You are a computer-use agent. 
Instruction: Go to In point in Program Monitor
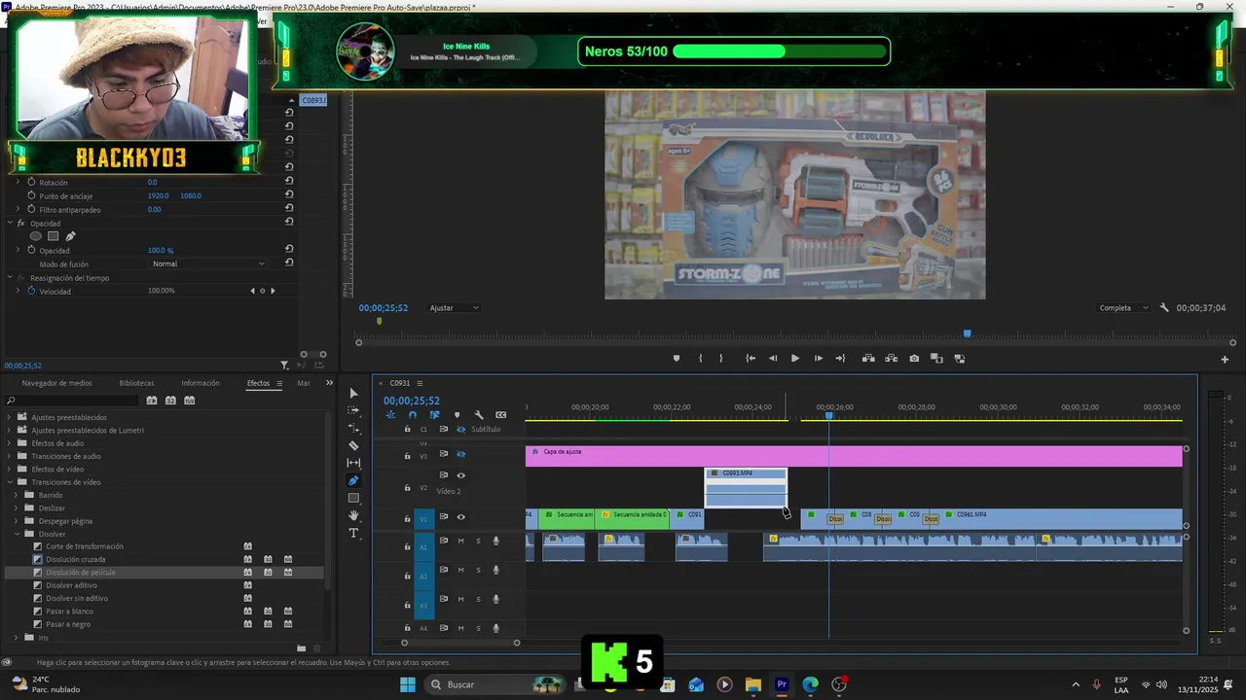coord(751,359)
